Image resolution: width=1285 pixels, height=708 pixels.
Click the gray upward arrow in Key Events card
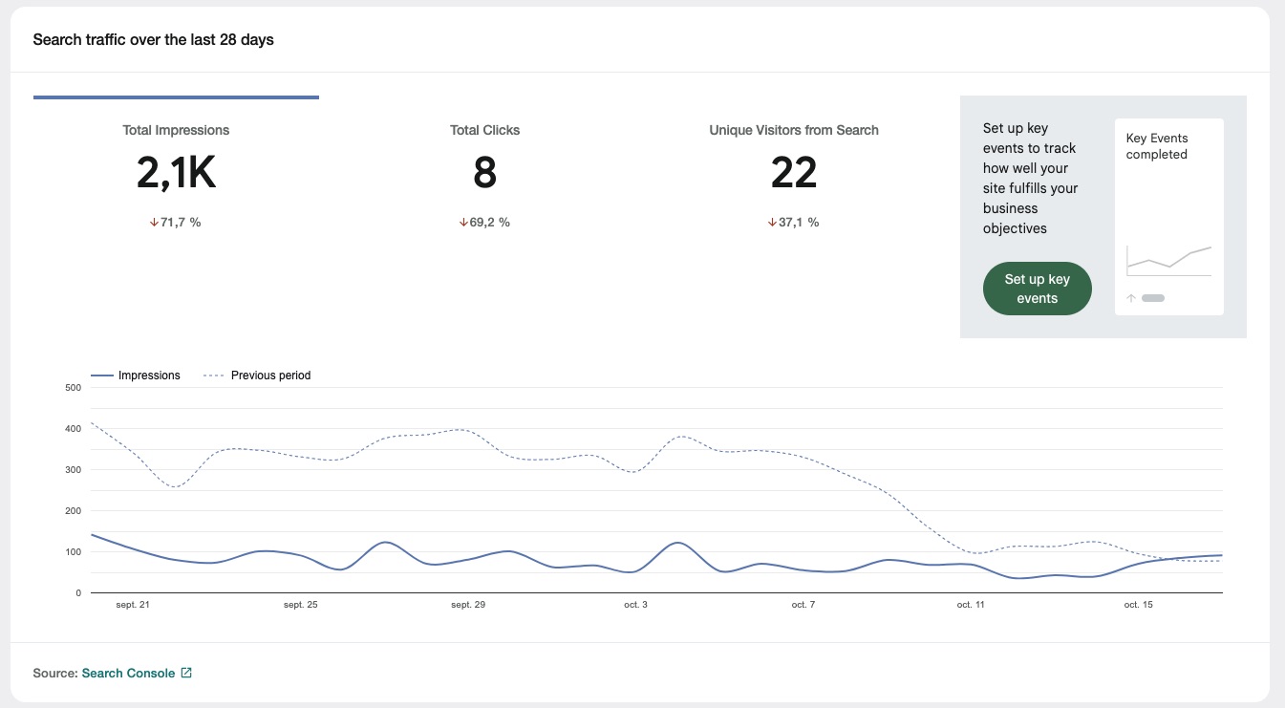point(1130,298)
